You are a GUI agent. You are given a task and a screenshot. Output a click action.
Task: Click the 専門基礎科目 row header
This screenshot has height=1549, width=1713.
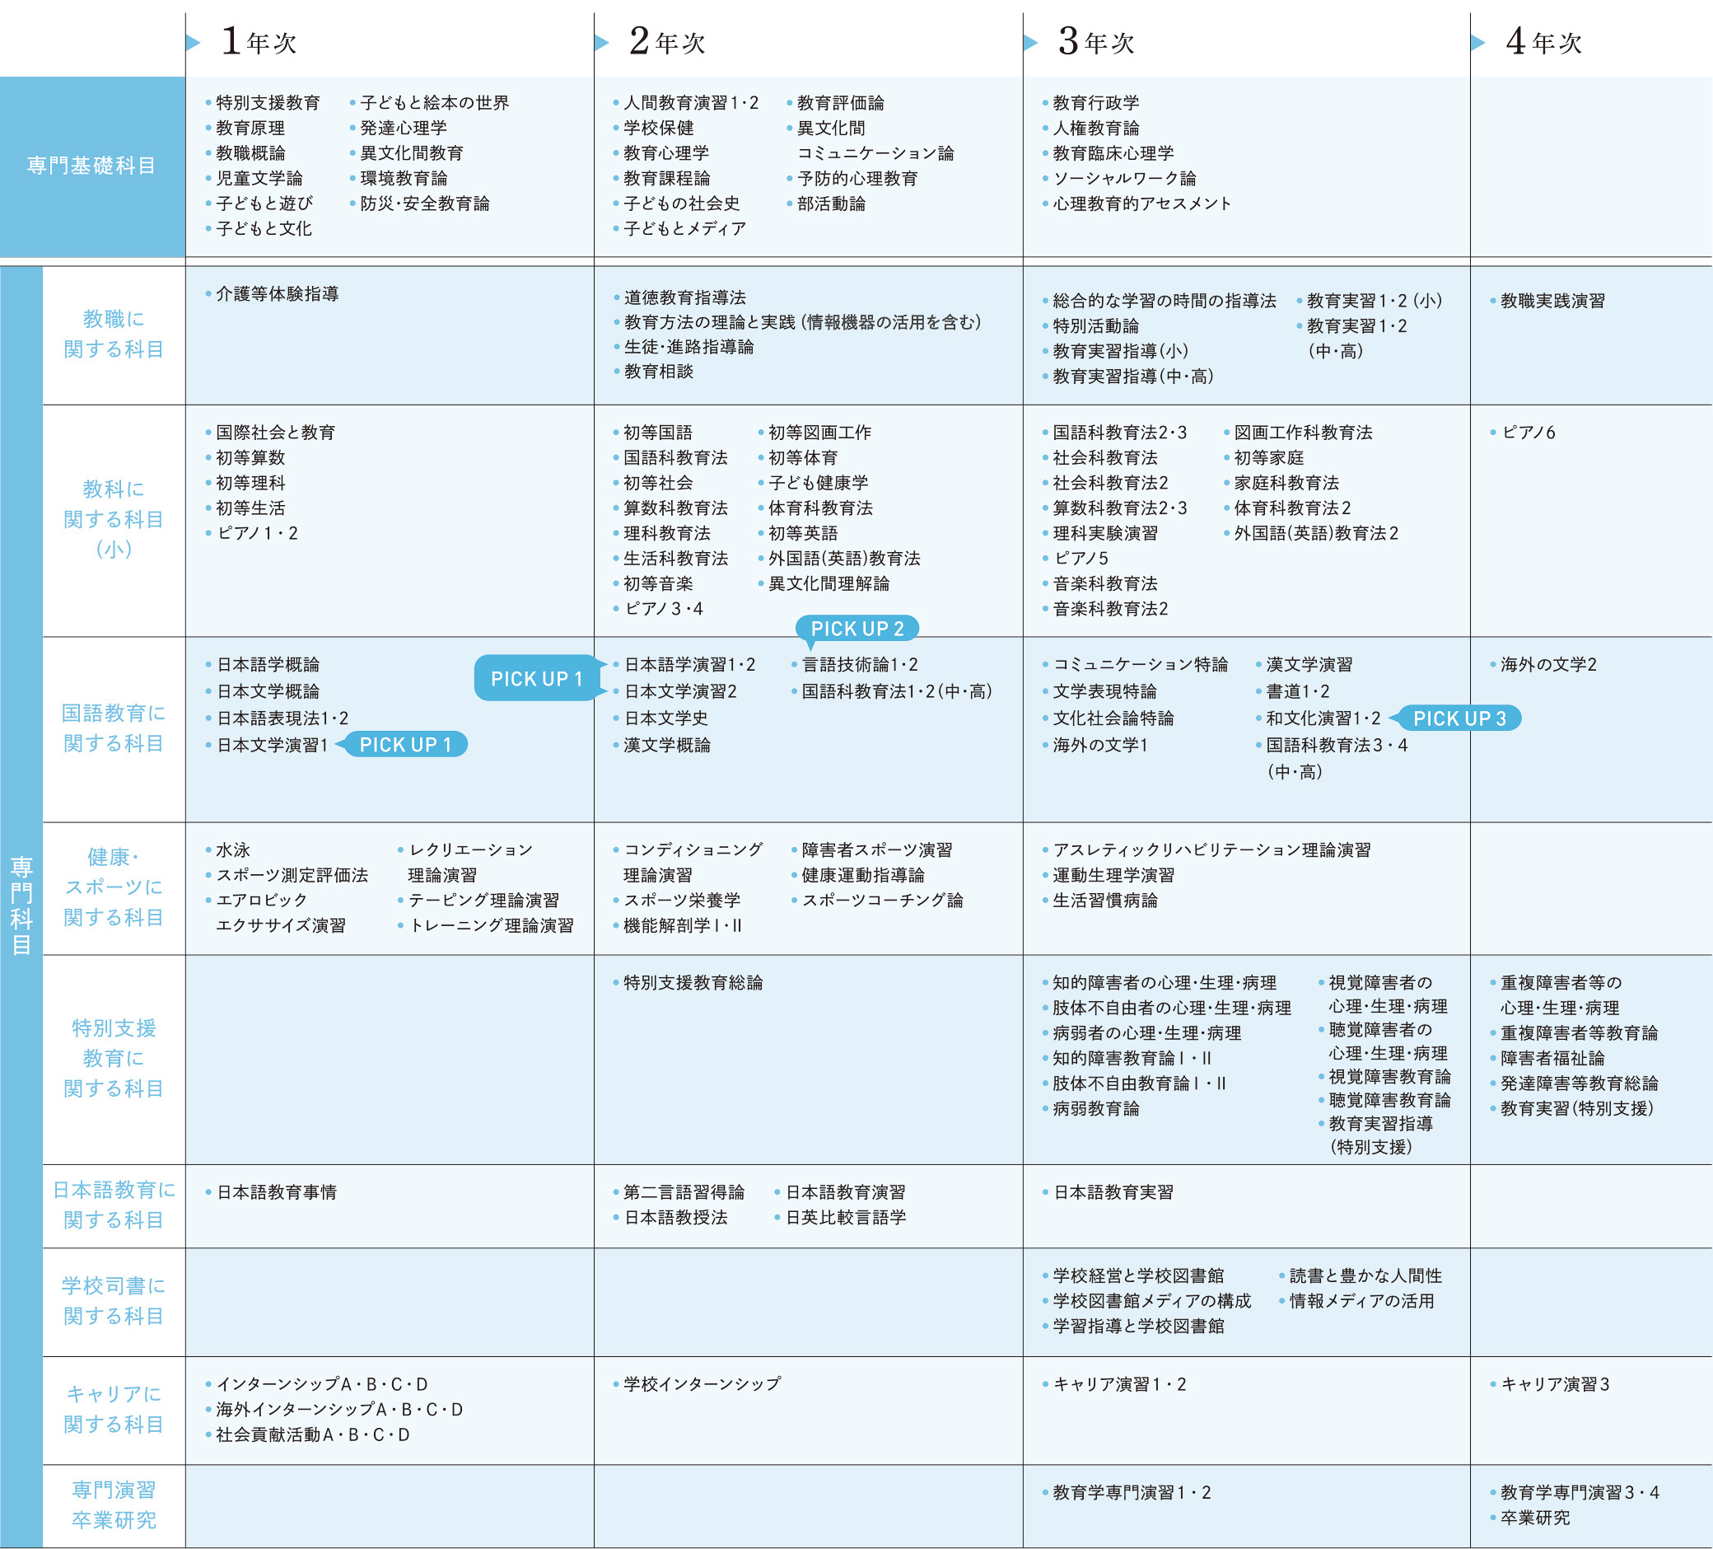(91, 166)
